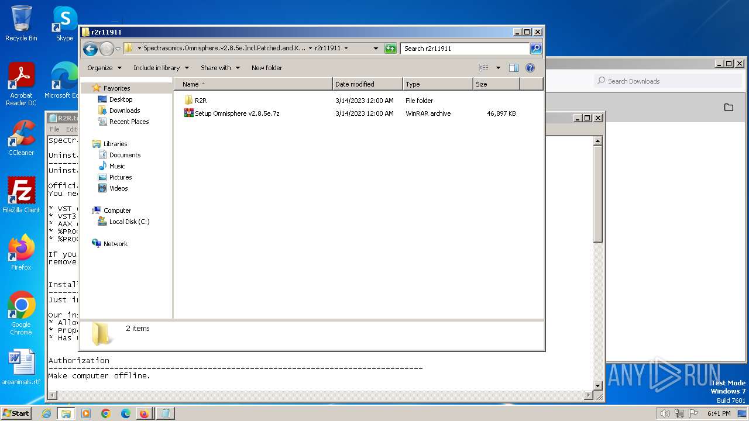This screenshot has width=749, height=421.
Task: Click the 6:41 PM tray clock
Action: click(719, 413)
